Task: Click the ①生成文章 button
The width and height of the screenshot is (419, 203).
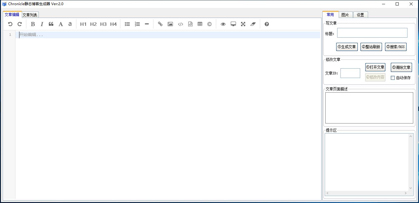Action: [x=347, y=47]
